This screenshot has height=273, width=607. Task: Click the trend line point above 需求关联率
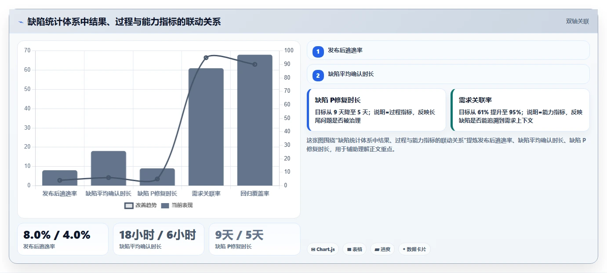click(x=206, y=58)
